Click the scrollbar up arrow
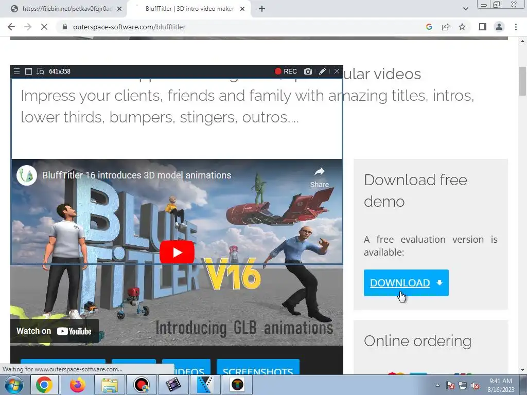The width and height of the screenshot is (527, 395). click(x=523, y=41)
